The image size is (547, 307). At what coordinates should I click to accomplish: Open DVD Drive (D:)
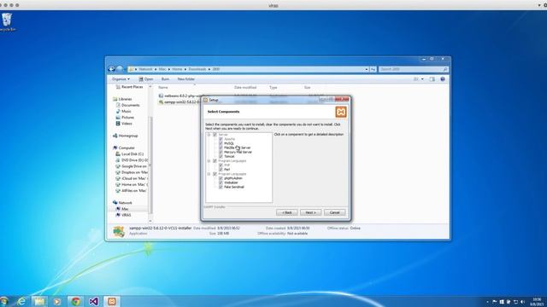pos(132,160)
